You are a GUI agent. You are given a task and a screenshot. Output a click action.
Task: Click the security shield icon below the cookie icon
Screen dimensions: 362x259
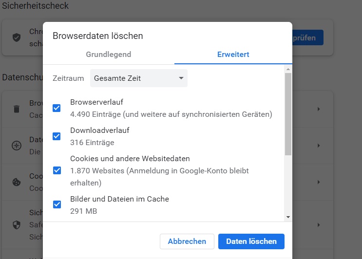pyautogui.click(x=17, y=225)
